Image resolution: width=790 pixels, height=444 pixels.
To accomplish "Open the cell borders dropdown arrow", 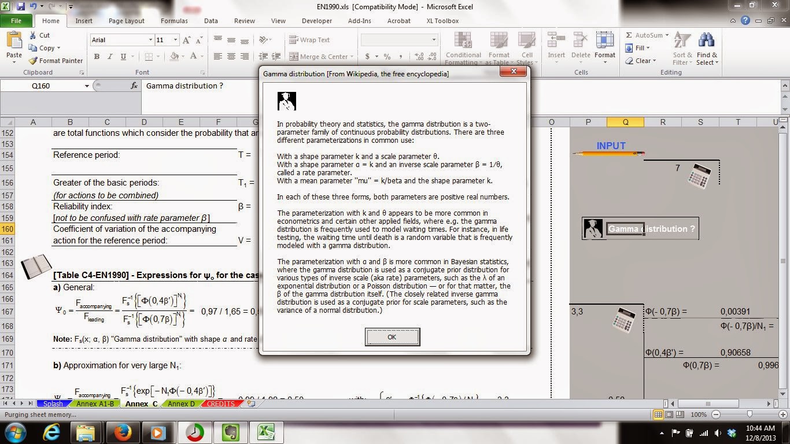I will tap(158, 57).
